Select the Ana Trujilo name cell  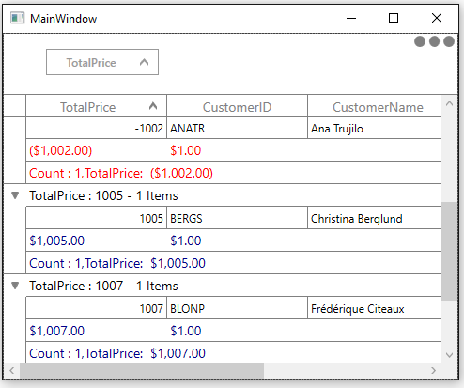(x=375, y=128)
